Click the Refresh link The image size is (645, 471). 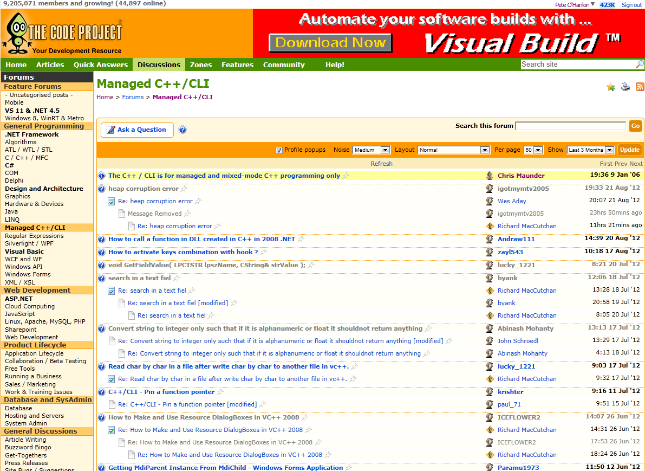(381, 164)
